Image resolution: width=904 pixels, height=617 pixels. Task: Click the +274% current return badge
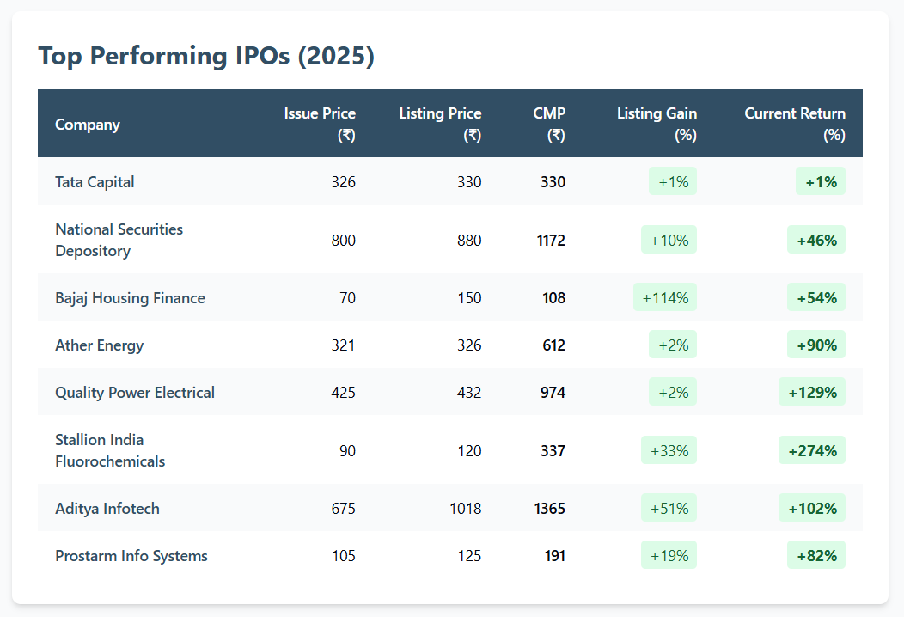coord(812,450)
